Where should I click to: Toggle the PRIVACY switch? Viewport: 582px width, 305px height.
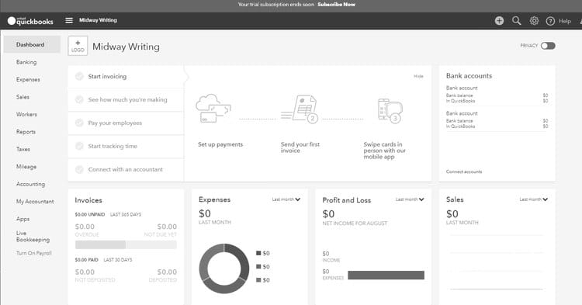point(548,46)
